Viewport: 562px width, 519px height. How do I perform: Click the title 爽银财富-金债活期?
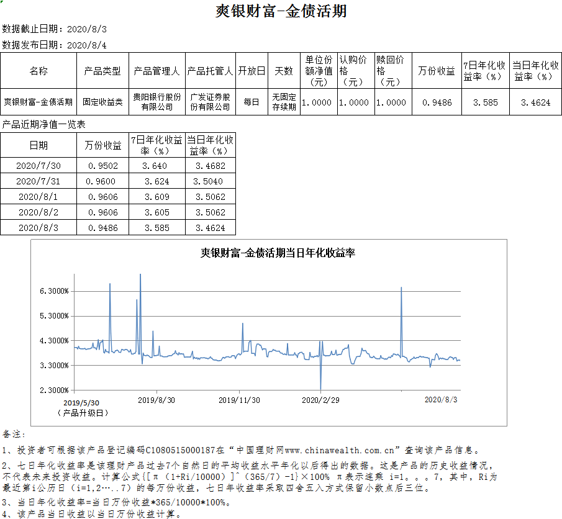(x=281, y=11)
